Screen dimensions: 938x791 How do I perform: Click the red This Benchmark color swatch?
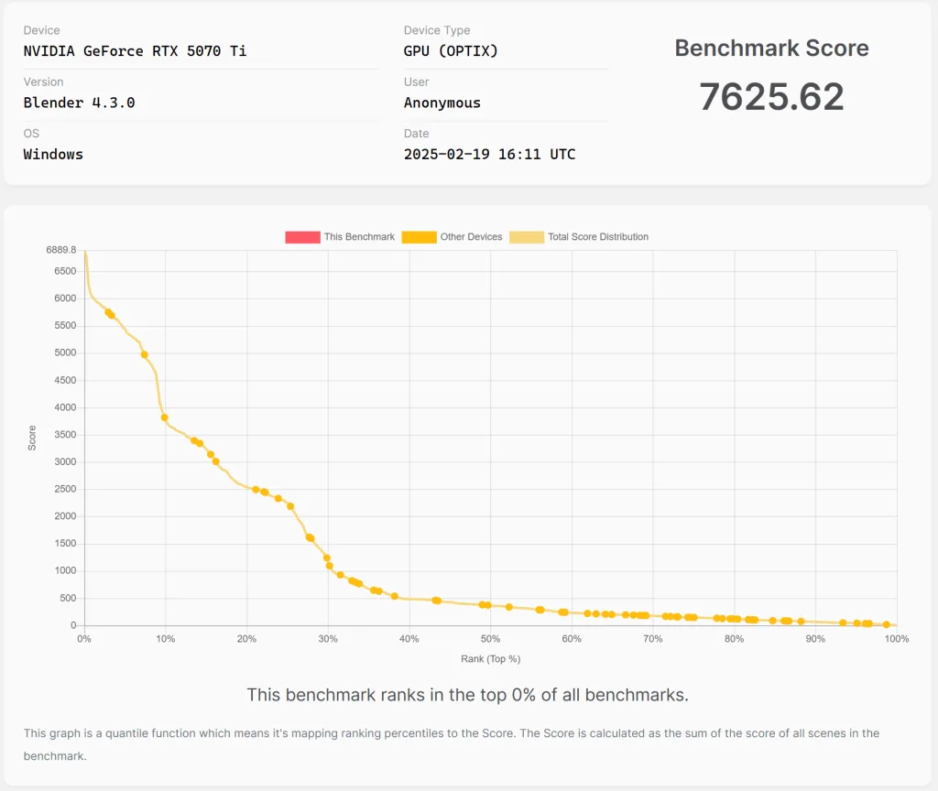coord(302,237)
